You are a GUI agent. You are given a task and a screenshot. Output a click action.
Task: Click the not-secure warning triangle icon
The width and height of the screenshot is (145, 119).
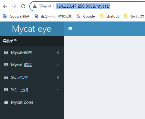pyautogui.click(x=35, y=6)
